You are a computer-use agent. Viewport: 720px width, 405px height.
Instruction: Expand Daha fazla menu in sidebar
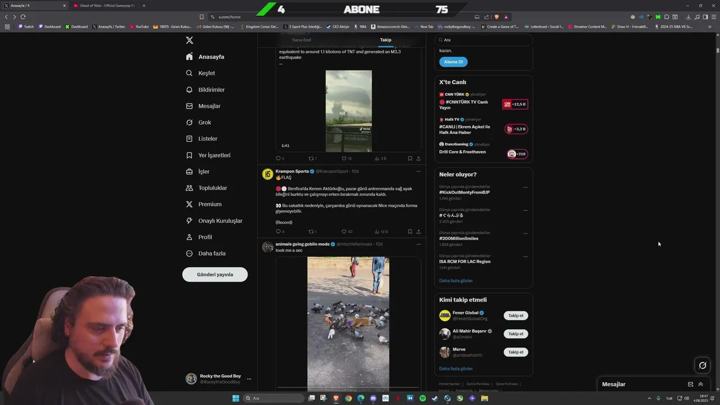206,254
